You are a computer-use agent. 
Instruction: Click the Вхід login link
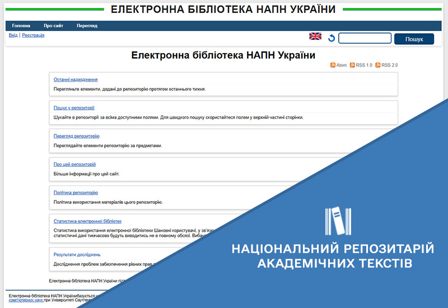click(x=13, y=35)
